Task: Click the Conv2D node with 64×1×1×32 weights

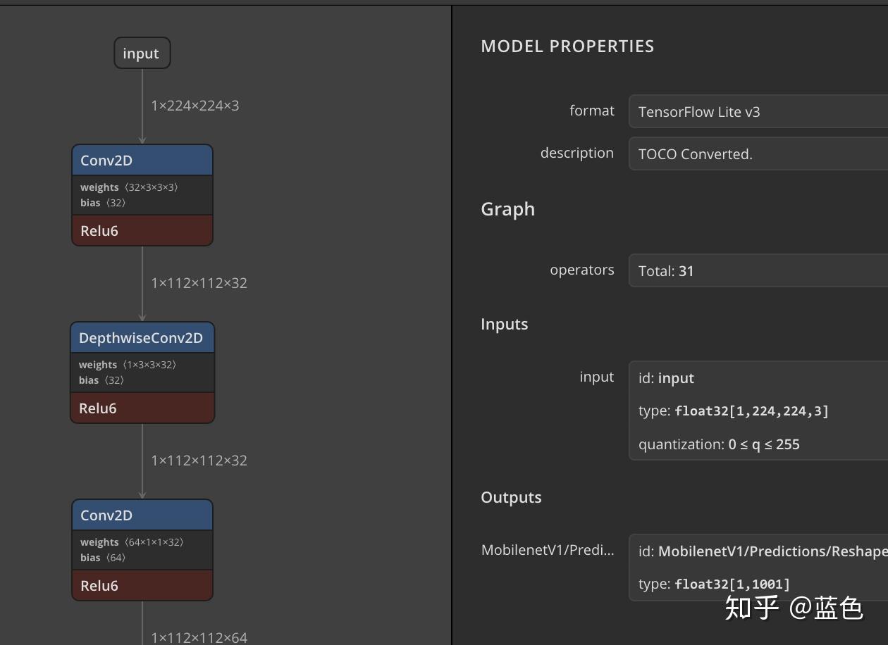Action: coord(142,515)
